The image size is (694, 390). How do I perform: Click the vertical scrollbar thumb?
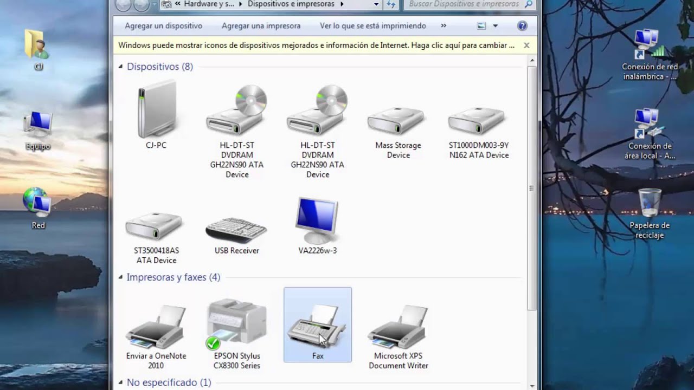coord(531,188)
